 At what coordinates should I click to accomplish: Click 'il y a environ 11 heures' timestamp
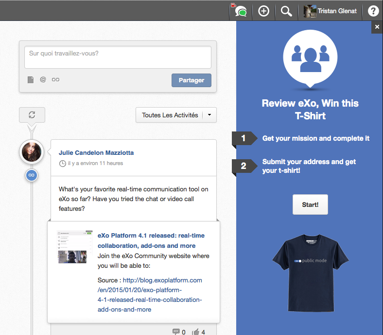95,163
